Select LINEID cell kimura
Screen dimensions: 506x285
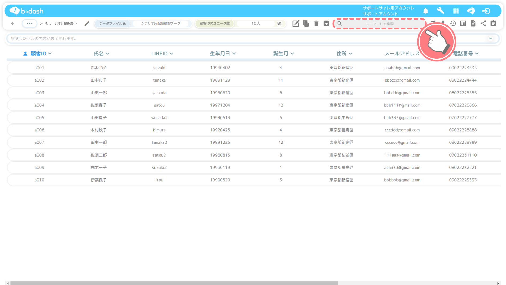[159, 130]
